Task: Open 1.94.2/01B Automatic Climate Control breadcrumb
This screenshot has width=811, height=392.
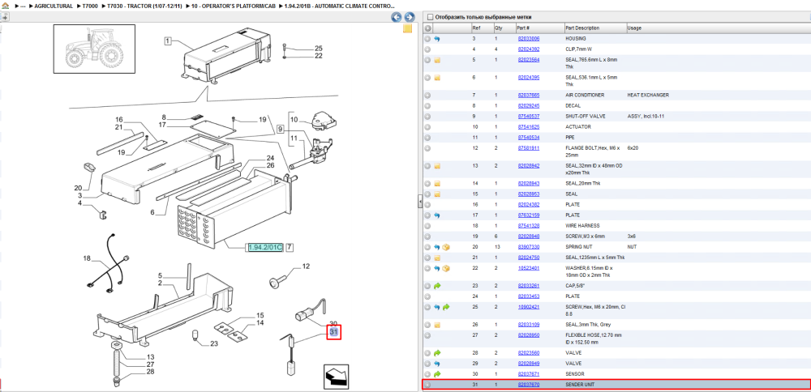Action: coord(339,6)
